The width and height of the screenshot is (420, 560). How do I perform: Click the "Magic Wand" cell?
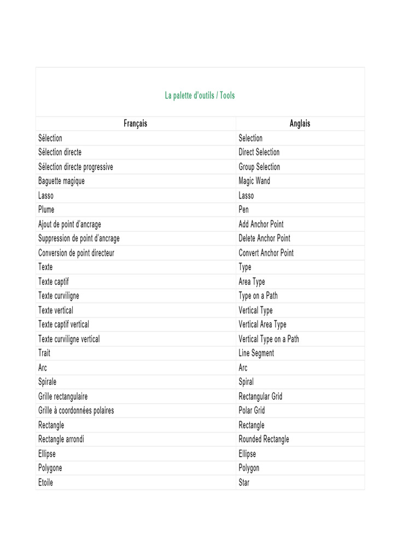pyautogui.click(x=254, y=181)
